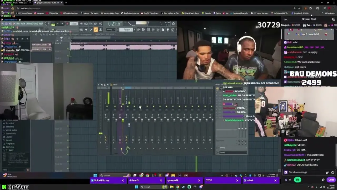Open the Instagram bookmark
The image size is (337, 190).
39,13
